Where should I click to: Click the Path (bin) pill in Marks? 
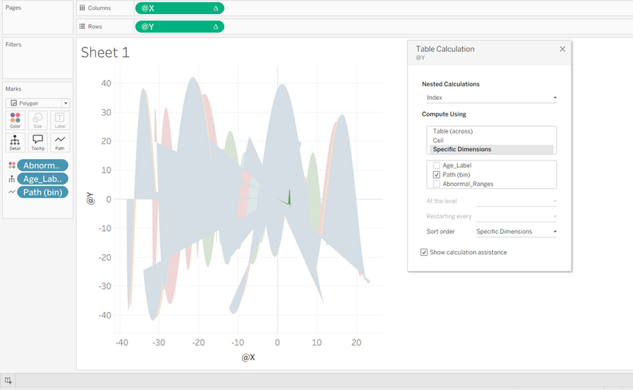43,193
